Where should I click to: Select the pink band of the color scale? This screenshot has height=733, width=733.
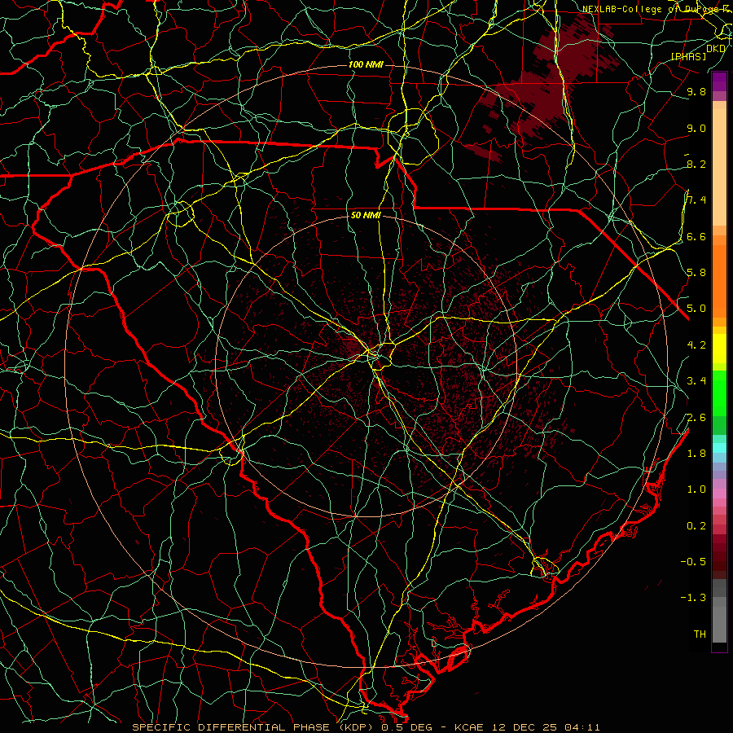pos(719,492)
